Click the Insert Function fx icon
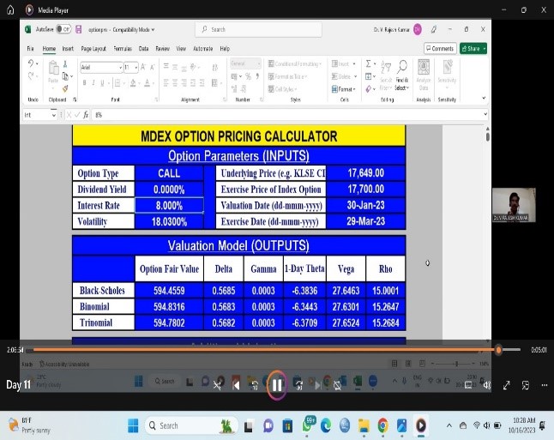Image resolution: width=554 pixels, height=440 pixels. [x=86, y=115]
